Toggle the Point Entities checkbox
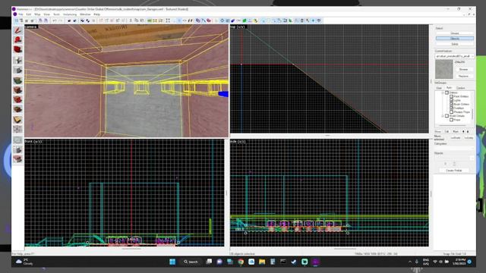The width and height of the screenshot is (486, 273). point(451,96)
